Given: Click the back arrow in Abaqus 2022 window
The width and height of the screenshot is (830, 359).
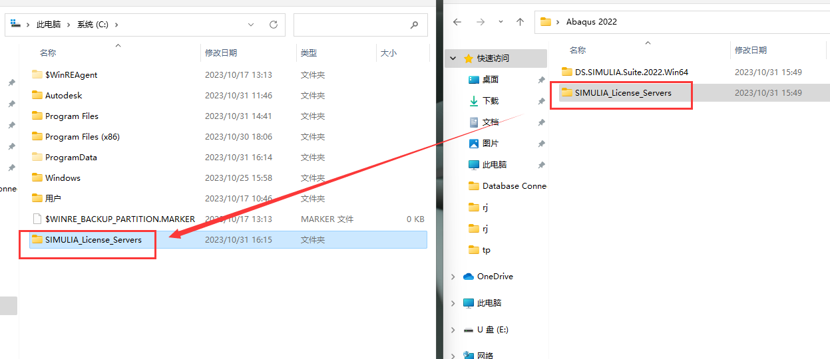Looking at the screenshot, I should tap(457, 22).
